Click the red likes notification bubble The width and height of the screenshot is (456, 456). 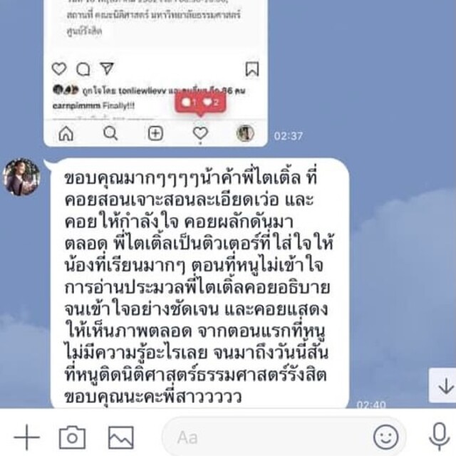click(x=200, y=103)
